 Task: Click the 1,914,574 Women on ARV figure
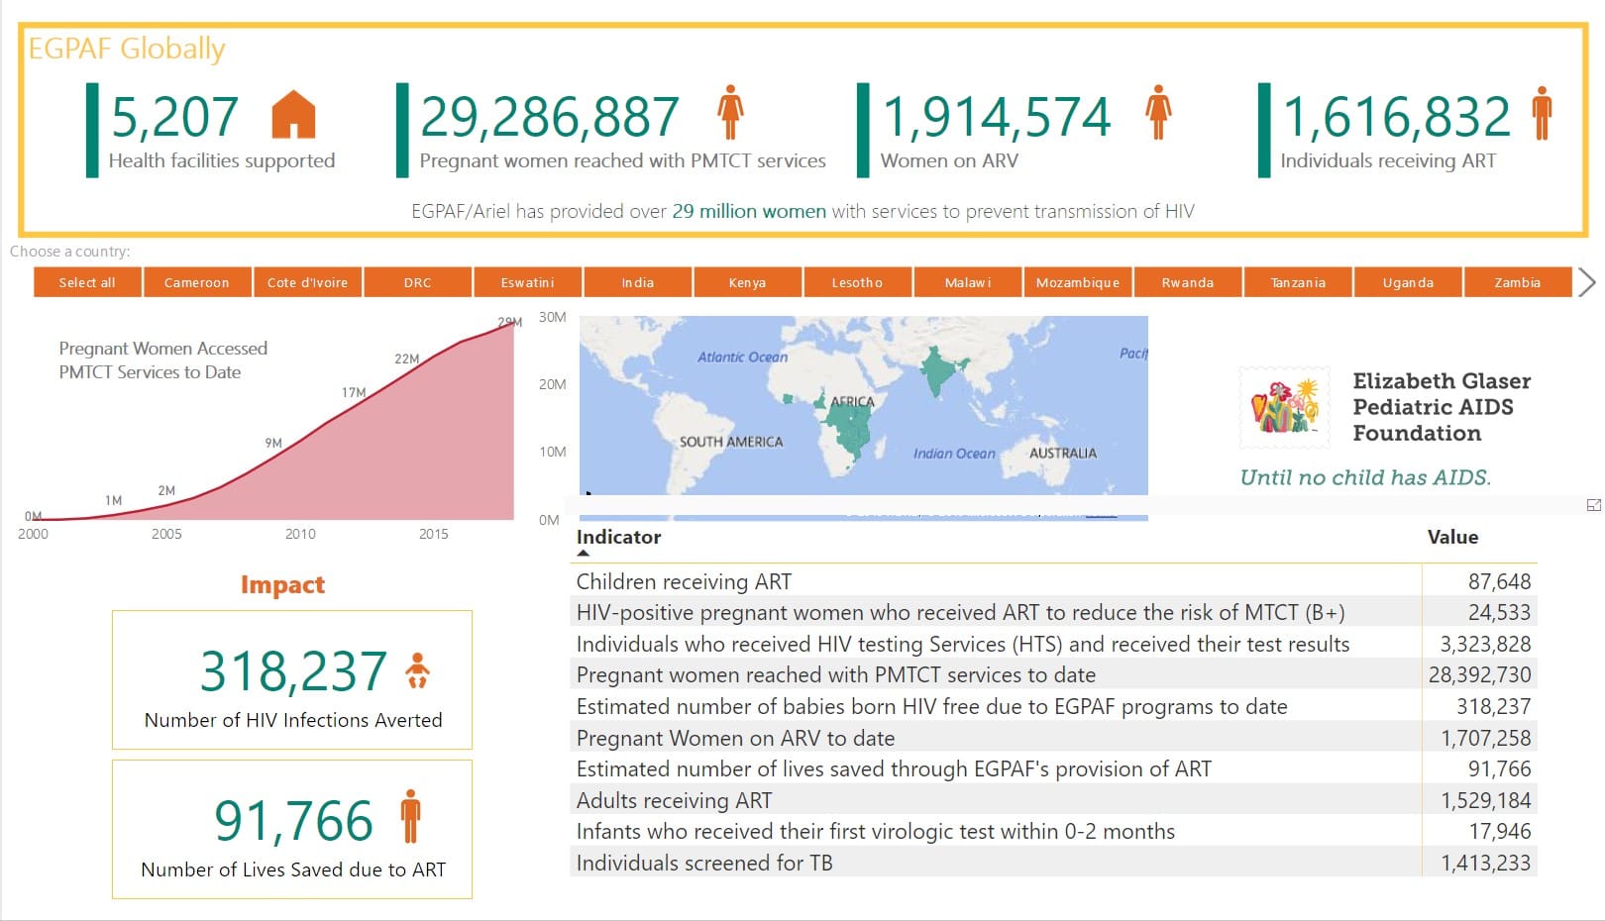coord(997,117)
